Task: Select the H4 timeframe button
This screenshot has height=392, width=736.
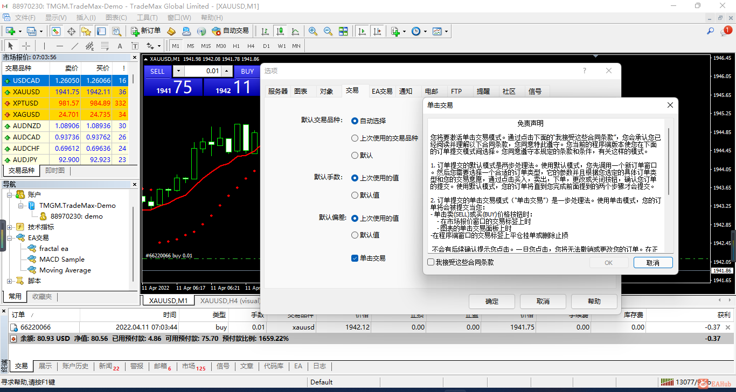Action: 251,46
